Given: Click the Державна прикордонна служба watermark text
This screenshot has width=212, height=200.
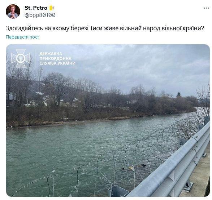Looking at the screenshot, I should click(x=57, y=58).
